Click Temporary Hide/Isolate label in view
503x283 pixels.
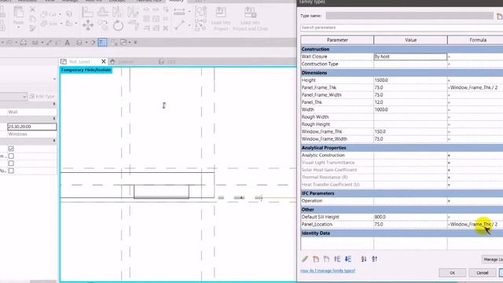pyautogui.click(x=86, y=70)
